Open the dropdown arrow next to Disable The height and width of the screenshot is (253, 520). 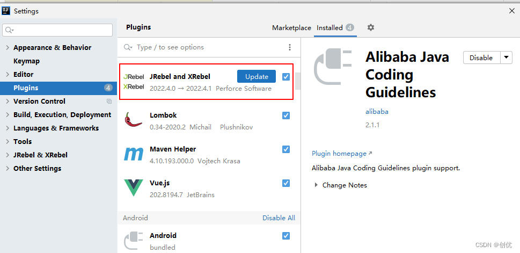(506, 57)
